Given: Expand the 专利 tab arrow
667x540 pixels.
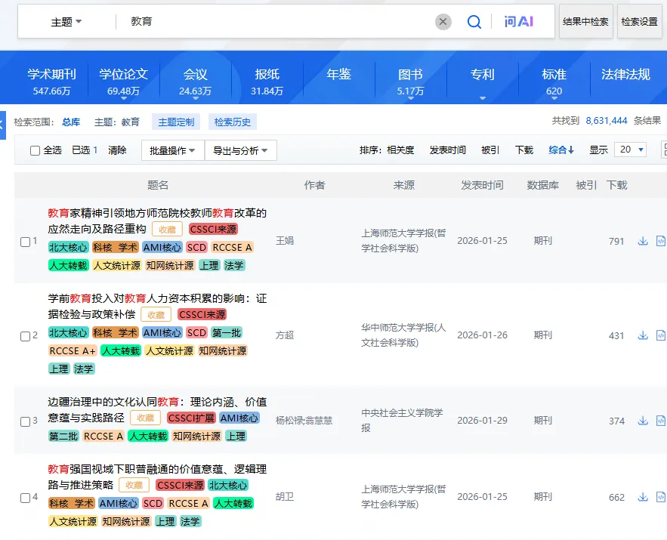Looking at the screenshot, I should click(x=483, y=98).
